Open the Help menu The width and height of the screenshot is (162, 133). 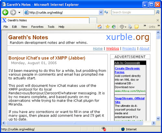(61, 27)
